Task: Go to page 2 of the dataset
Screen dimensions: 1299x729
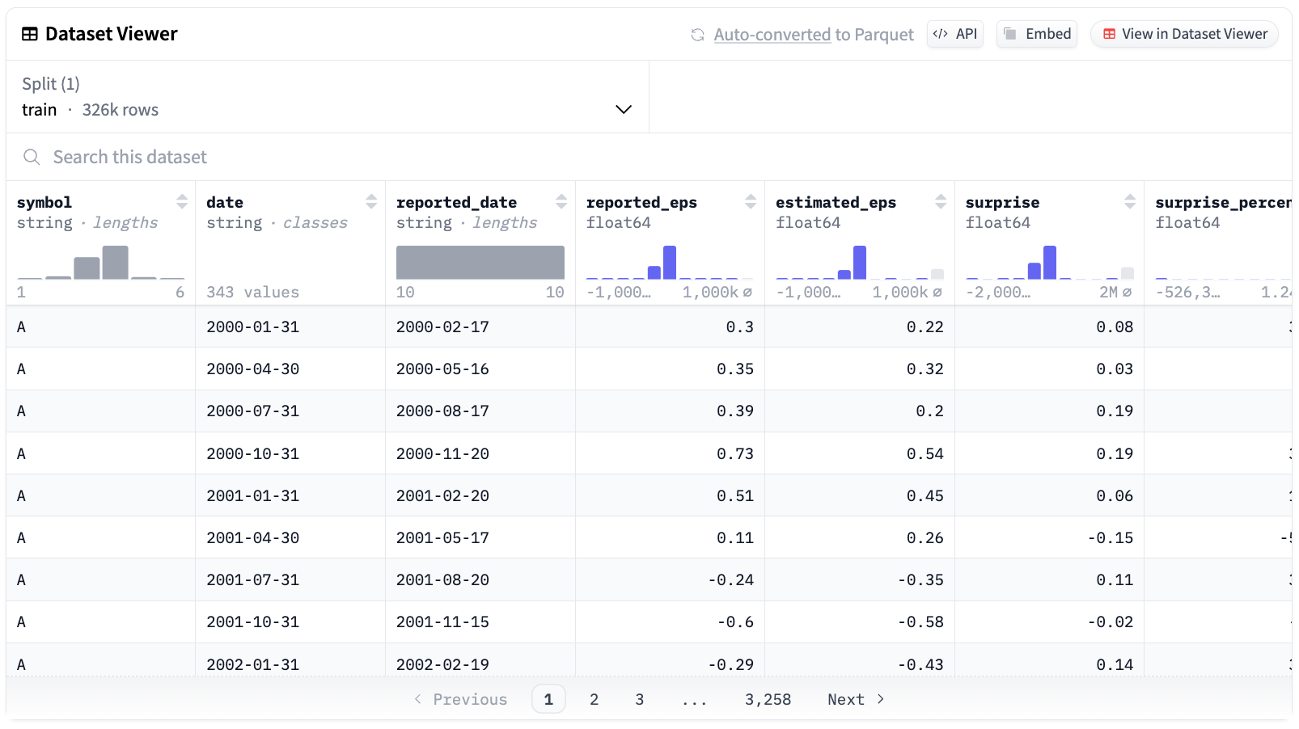Action: (594, 699)
